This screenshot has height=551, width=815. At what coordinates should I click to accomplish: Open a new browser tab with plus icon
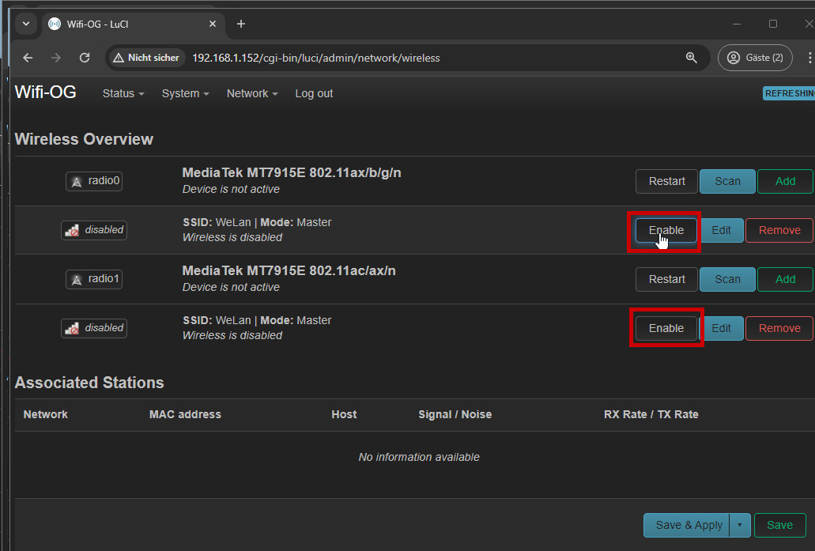241,24
